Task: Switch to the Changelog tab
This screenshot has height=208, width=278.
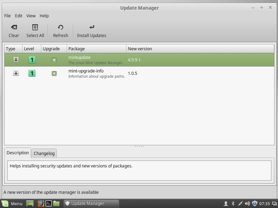Action: (x=44, y=153)
